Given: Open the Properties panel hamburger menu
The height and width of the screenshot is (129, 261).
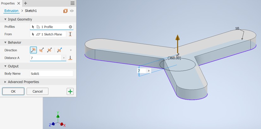Looking at the screenshot, I should 72,3.
